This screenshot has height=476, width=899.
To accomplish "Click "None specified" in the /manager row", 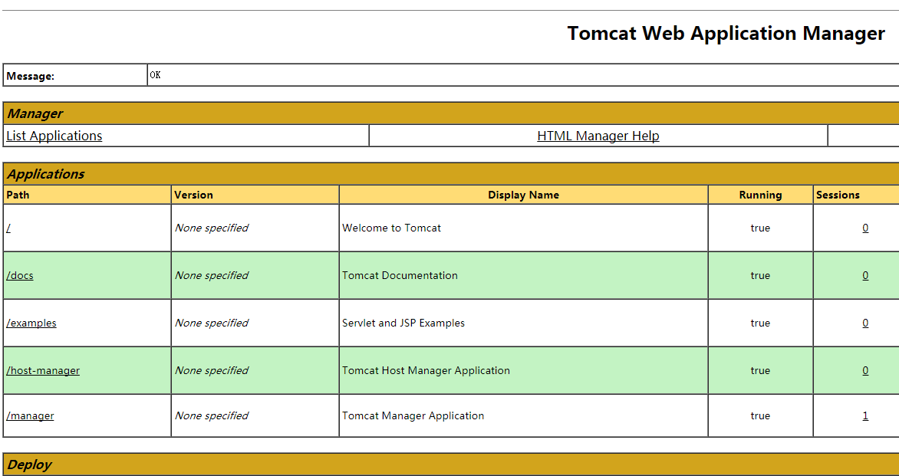I will click(x=212, y=416).
